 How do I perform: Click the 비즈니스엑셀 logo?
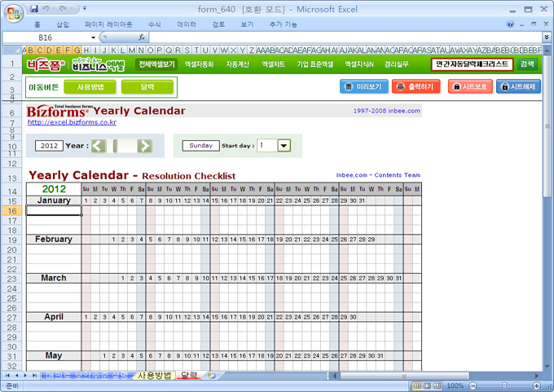[99, 64]
